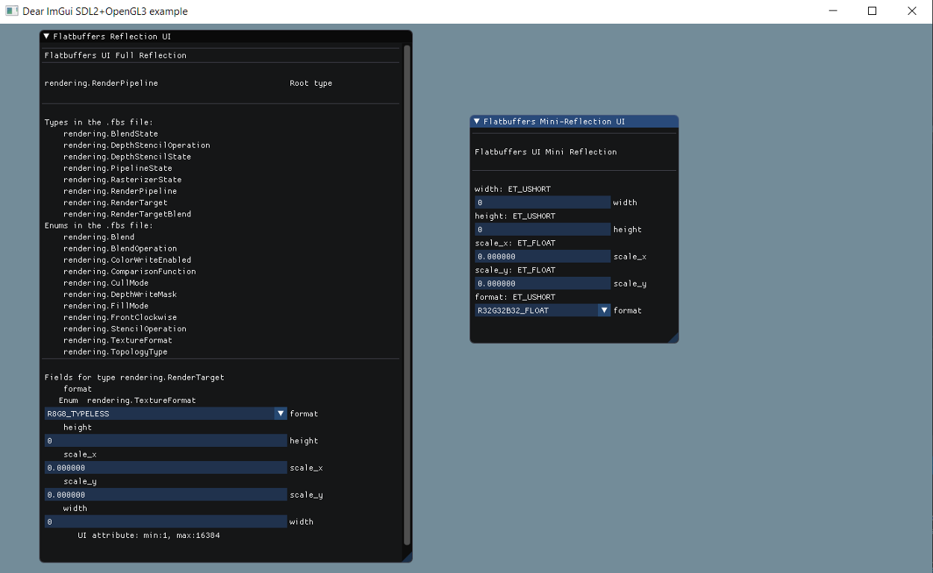Click the width input in Reflection UI
This screenshot has width=933, height=573.
pyautogui.click(x=165, y=522)
